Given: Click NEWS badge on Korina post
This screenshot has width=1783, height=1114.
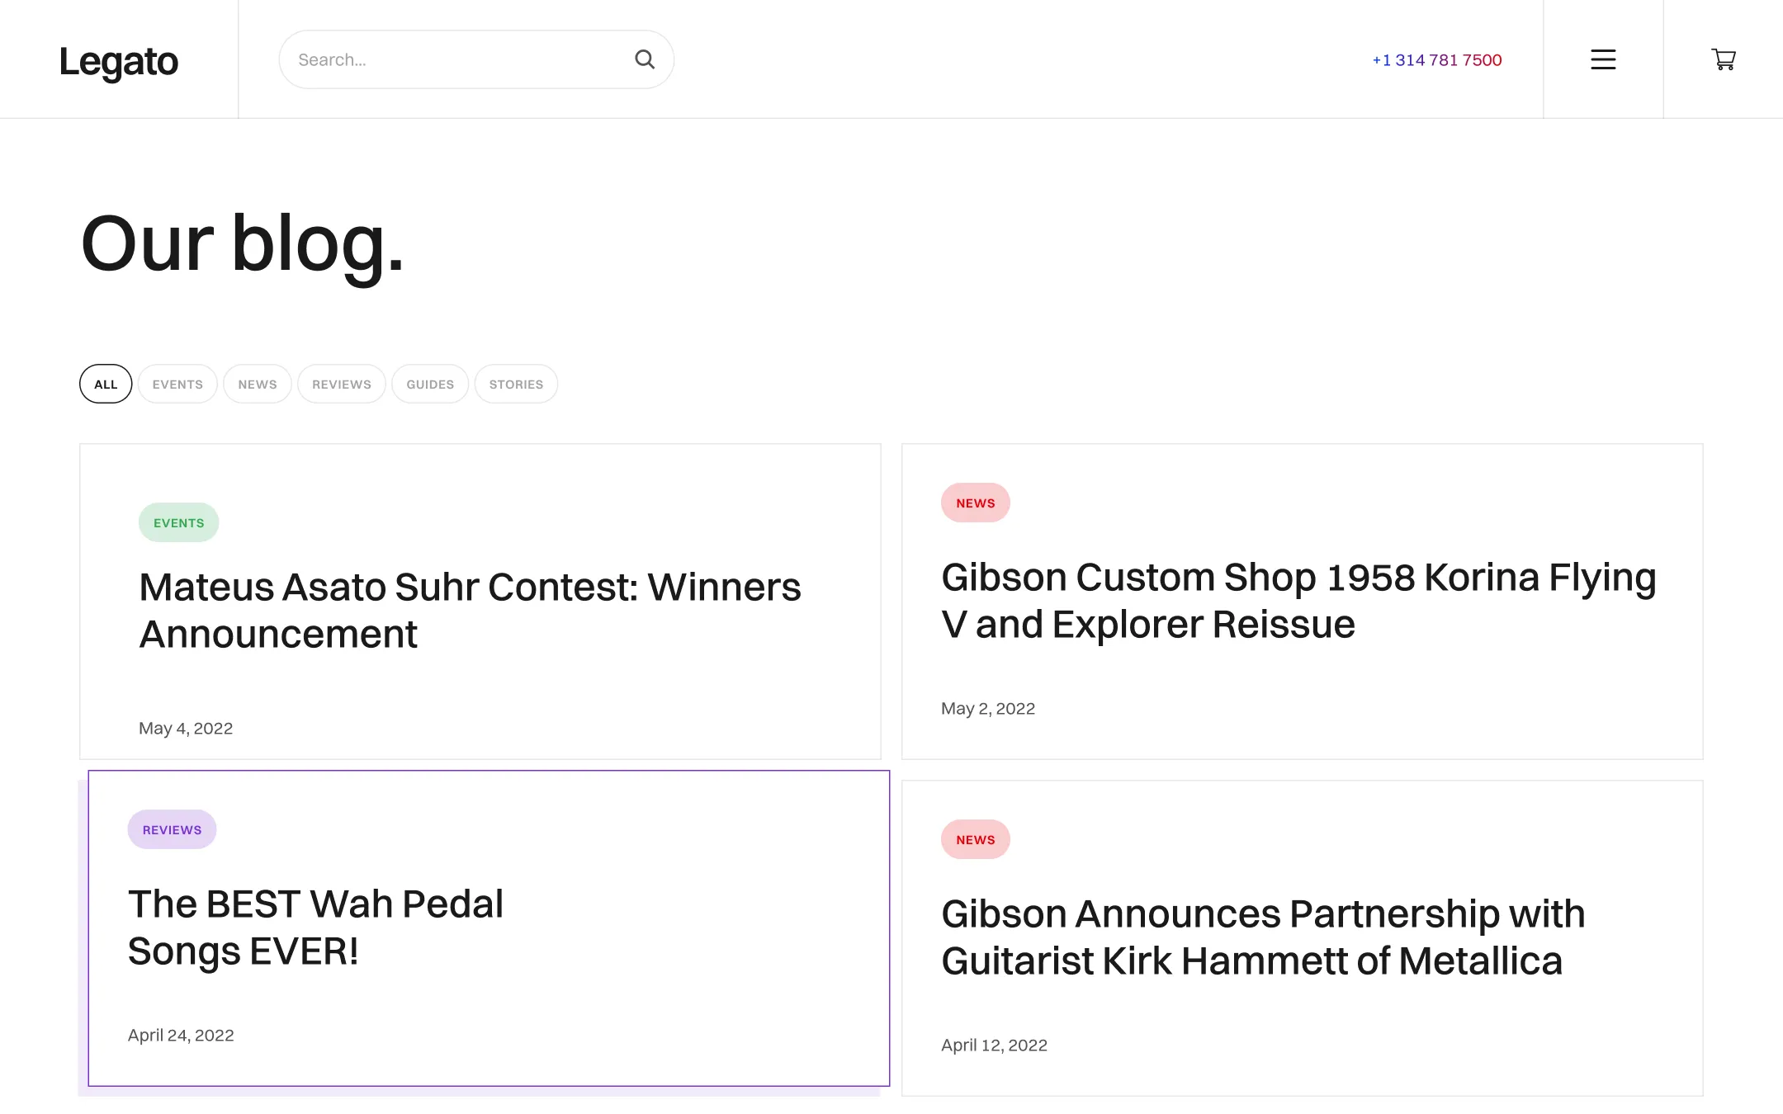Looking at the screenshot, I should click(976, 503).
